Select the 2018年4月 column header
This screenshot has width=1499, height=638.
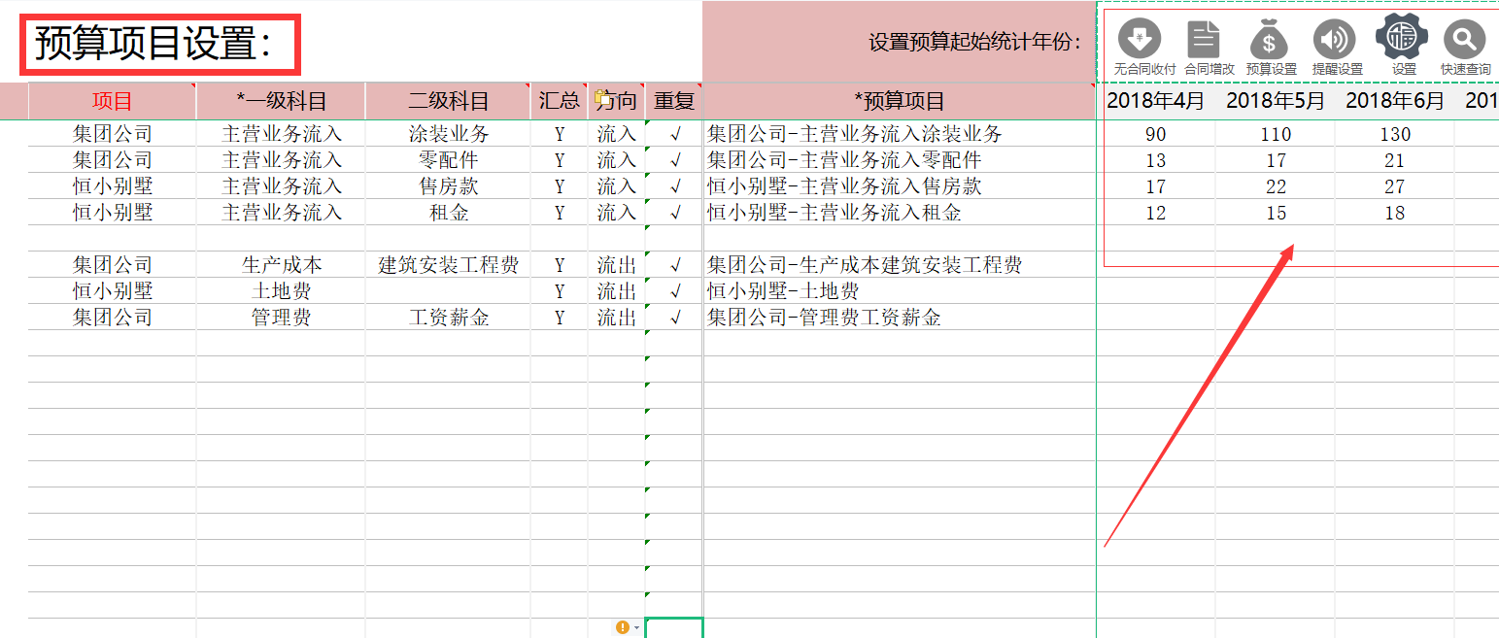click(1155, 100)
